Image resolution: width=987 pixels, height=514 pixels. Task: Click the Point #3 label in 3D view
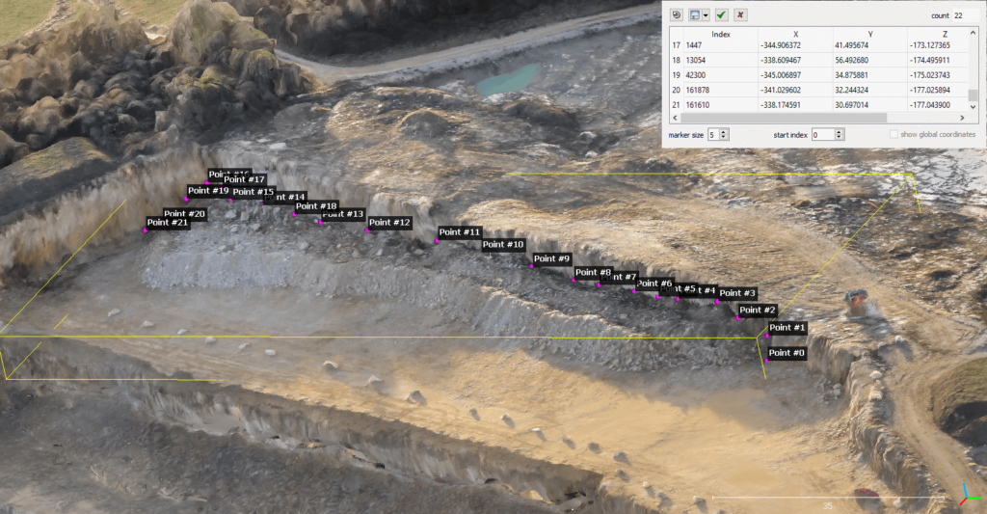pyautogui.click(x=737, y=293)
